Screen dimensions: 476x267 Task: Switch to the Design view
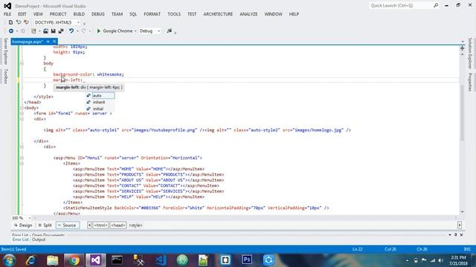tap(23, 225)
